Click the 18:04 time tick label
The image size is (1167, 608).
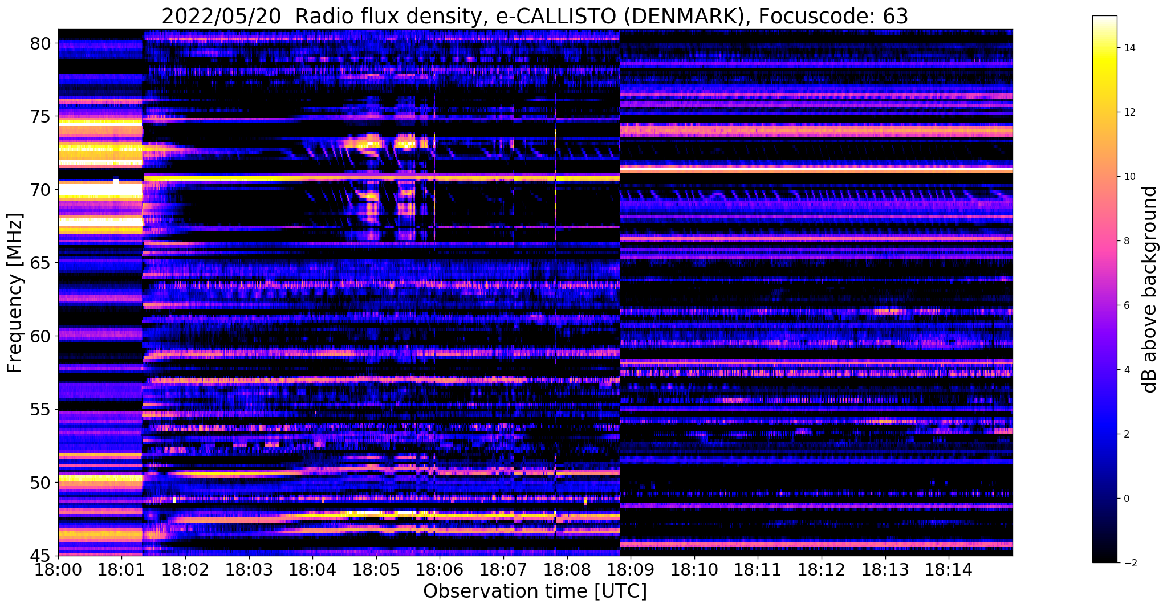click(312, 569)
